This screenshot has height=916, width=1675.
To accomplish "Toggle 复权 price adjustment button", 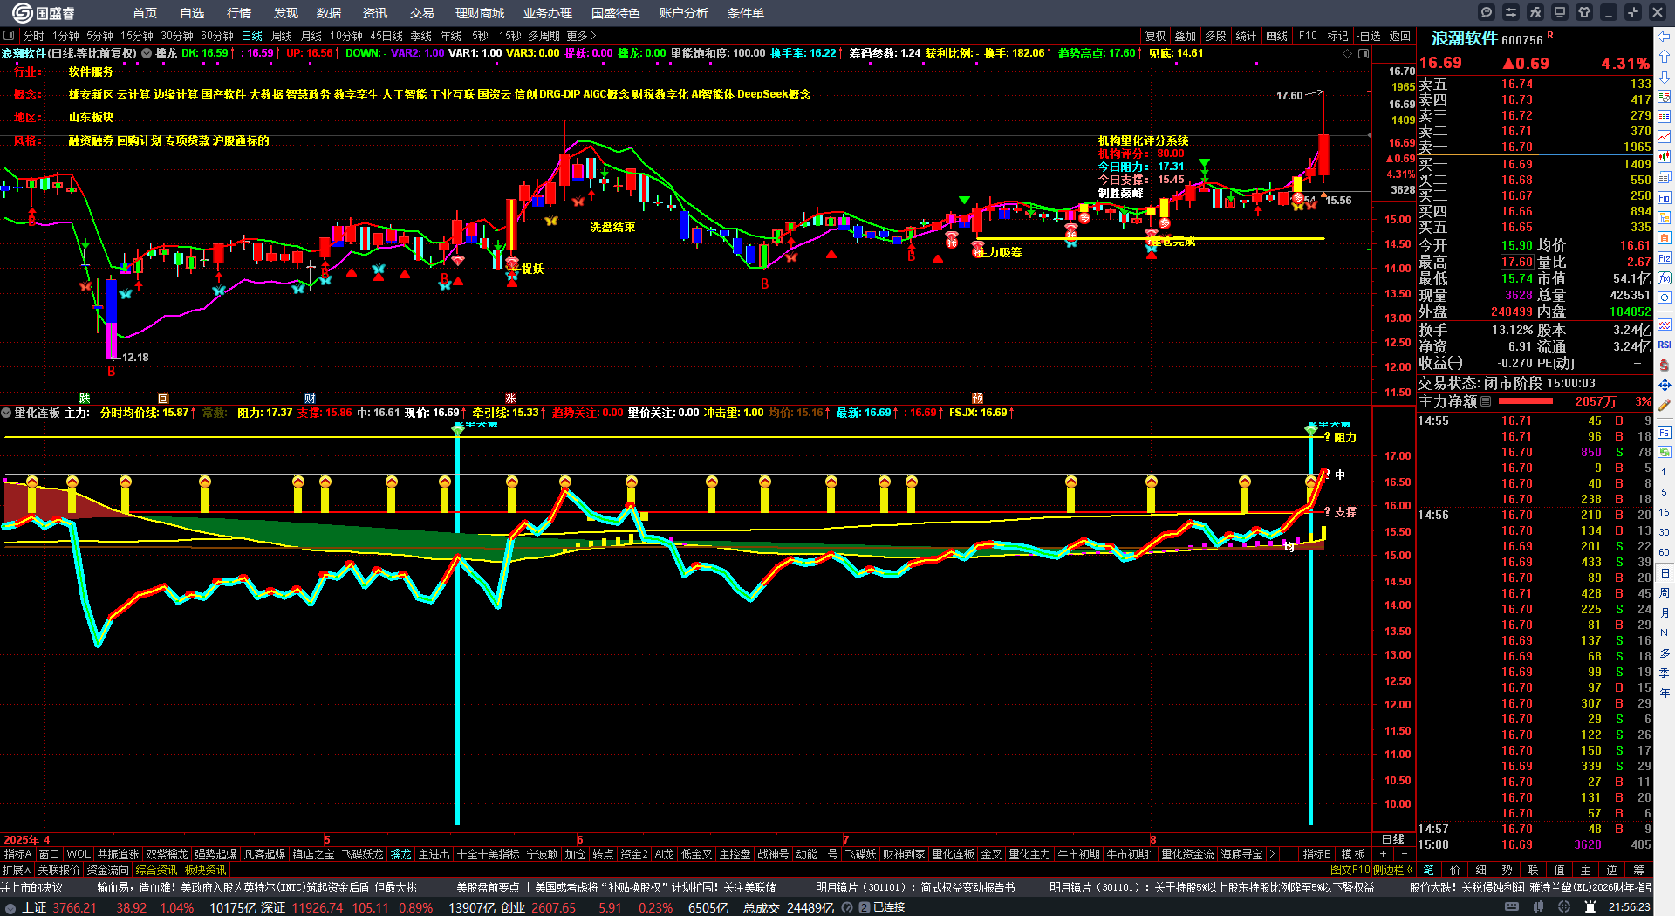I will pos(1156,36).
